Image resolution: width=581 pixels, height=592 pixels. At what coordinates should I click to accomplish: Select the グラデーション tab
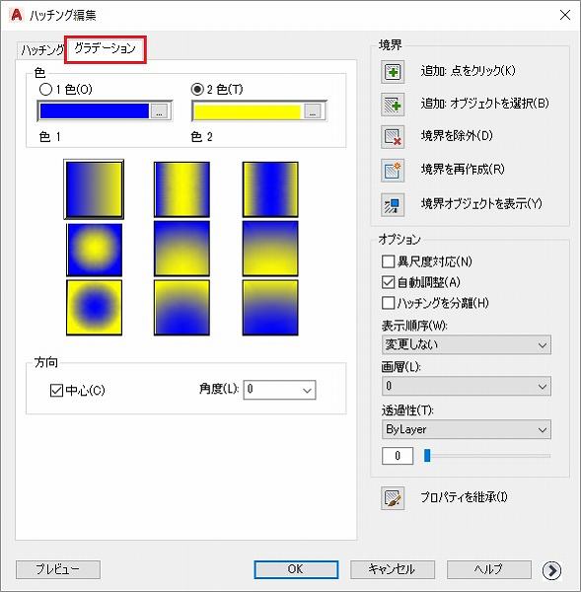click(105, 48)
